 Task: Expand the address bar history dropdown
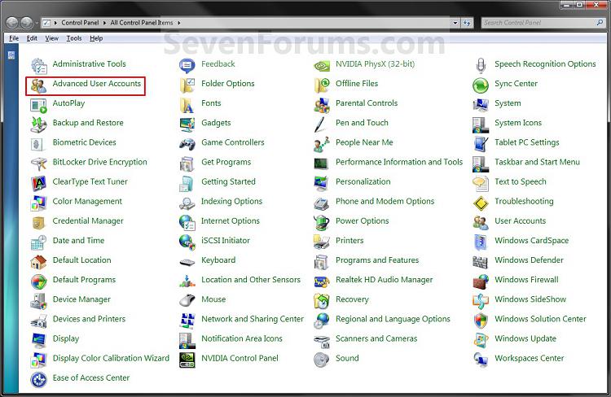455,23
